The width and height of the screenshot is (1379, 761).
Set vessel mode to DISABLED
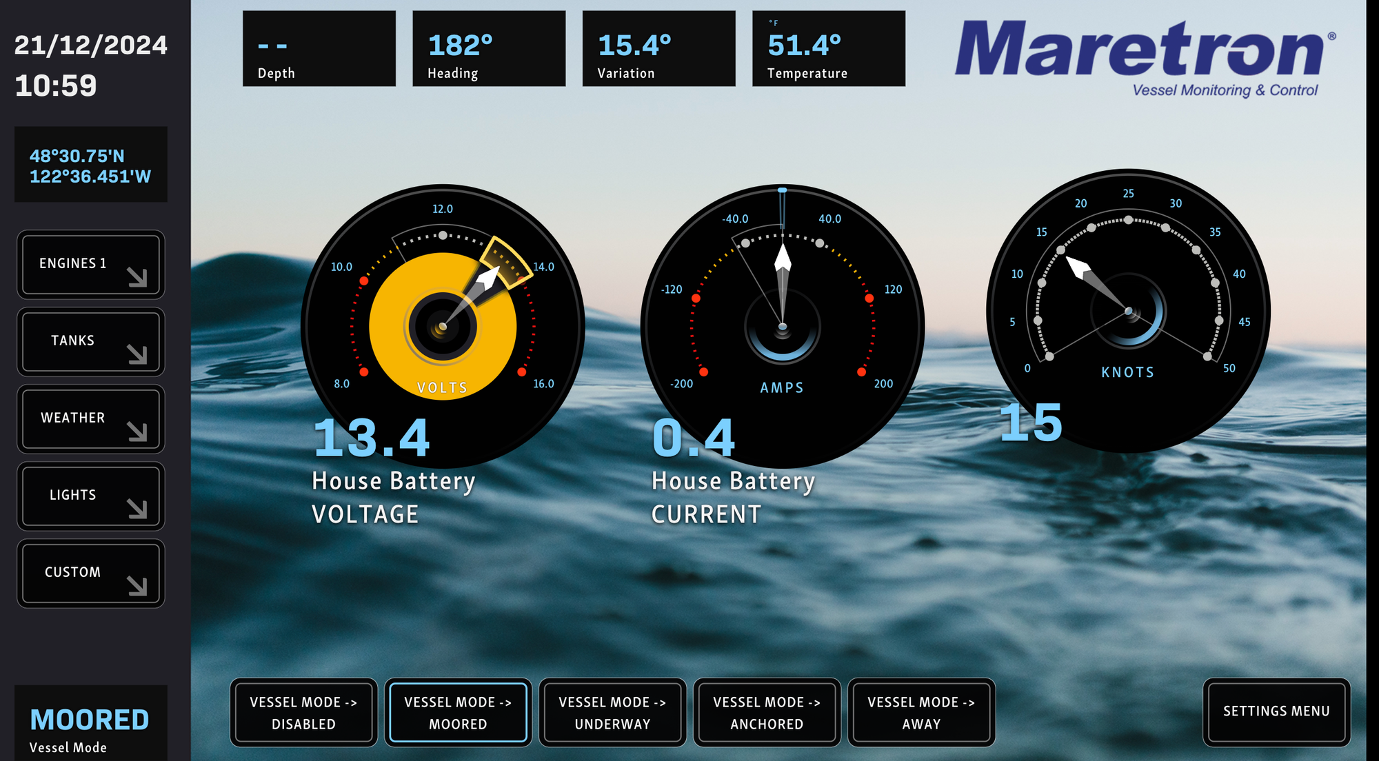click(303, 713)
